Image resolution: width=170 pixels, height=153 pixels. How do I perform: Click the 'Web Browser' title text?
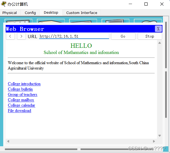(25, 29)
